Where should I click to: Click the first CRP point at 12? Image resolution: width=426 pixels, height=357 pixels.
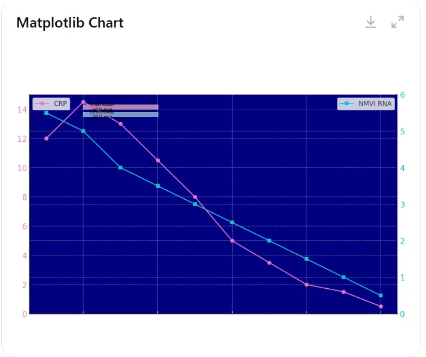(x=46, y=139)
